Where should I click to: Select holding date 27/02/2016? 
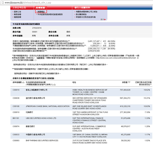(x=37, y=28)
